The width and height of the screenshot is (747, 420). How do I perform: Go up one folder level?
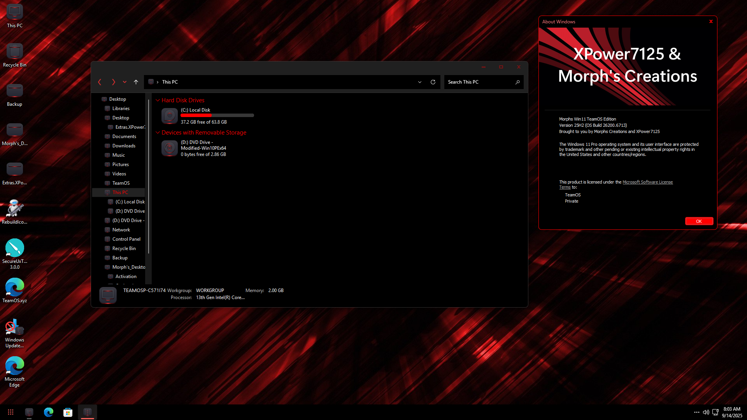136,82
